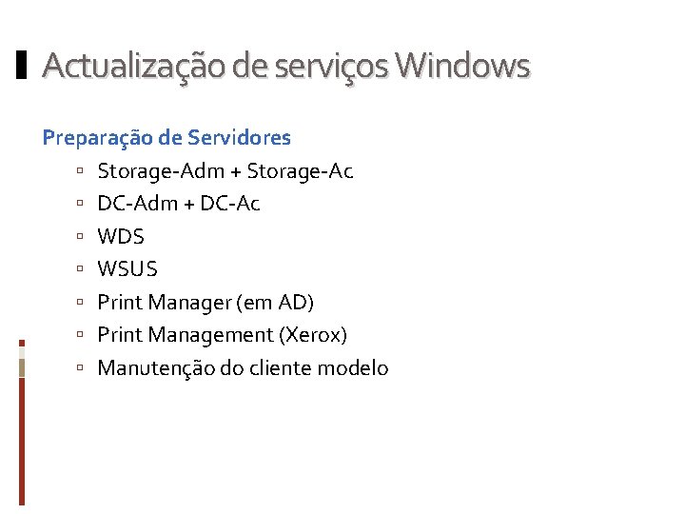Select the DC-Adm + DC-Ac line
Viewport: 685px width, 514px height.
click(x=179, y=204)
